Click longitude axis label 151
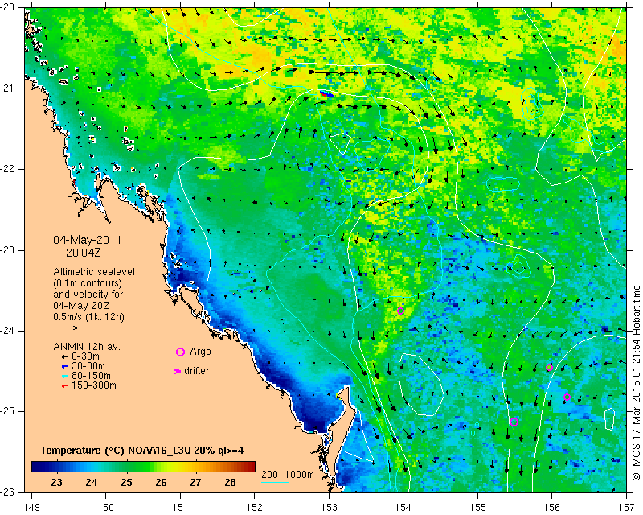 (x=180, y=508)
